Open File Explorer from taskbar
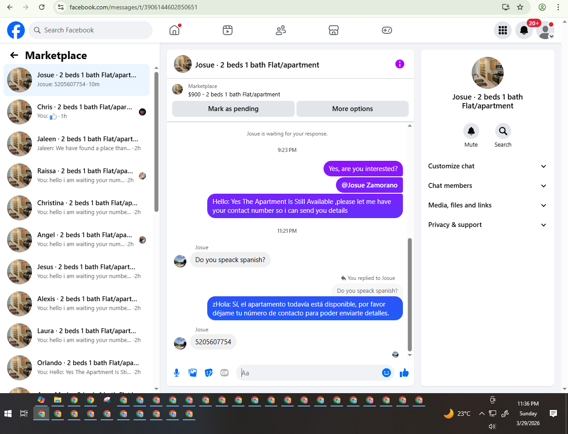The width and height of the screenshot is (568, 434). click(x=58, y=400)
